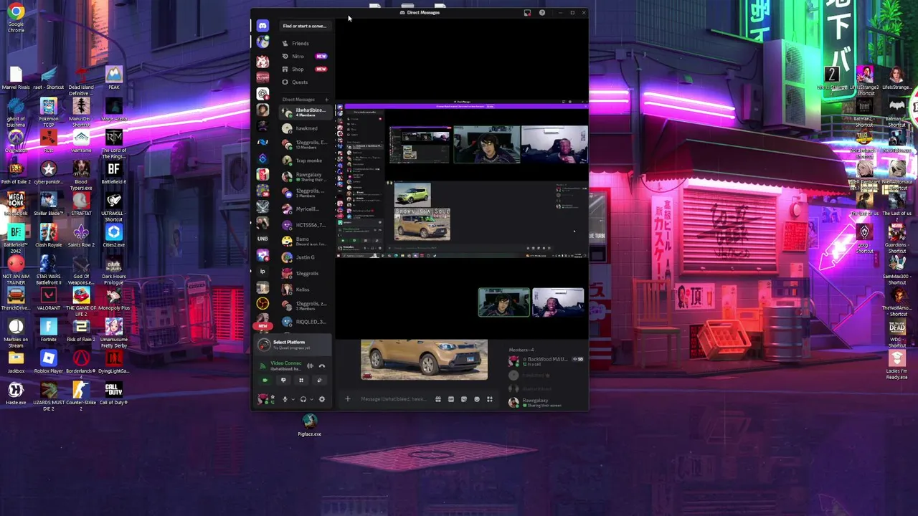Screen dimensions: 918x516
Task: Click the share screen button
Action: click(x=283, y=381)
